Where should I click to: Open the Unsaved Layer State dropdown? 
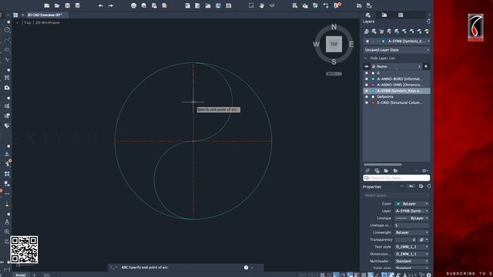click(397, 50)
